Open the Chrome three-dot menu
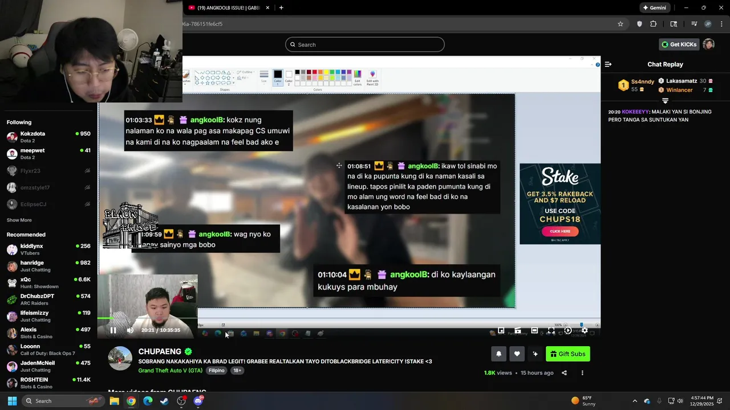Screen dimensions: 730x410 (x=721, y=24)
